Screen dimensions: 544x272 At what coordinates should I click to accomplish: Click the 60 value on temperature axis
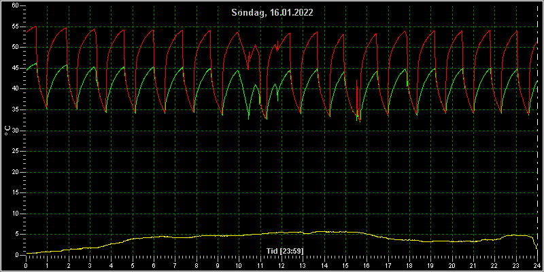tap(15, 5)
